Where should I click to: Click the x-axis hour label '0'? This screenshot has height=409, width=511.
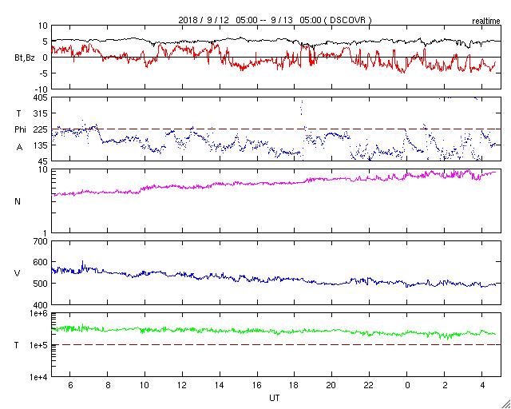[x=407, y=385]
